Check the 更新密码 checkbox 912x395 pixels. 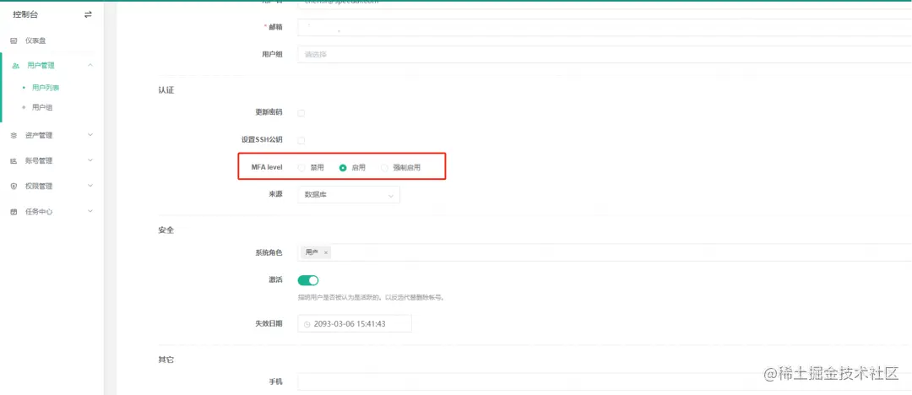pos(301,113)
